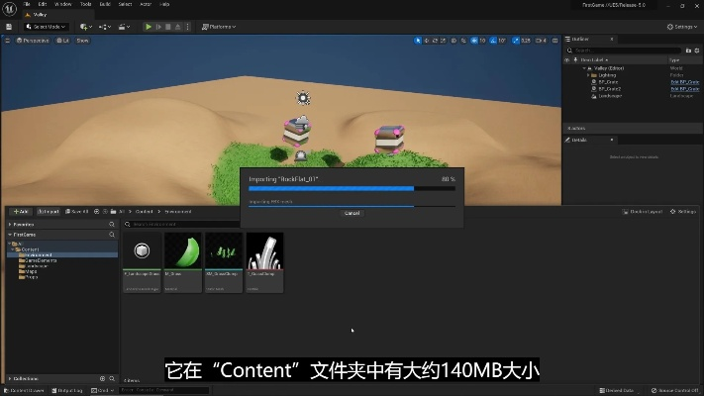The image size is (704, 396).
Task: Cancel the asset import
Action: 351,213
